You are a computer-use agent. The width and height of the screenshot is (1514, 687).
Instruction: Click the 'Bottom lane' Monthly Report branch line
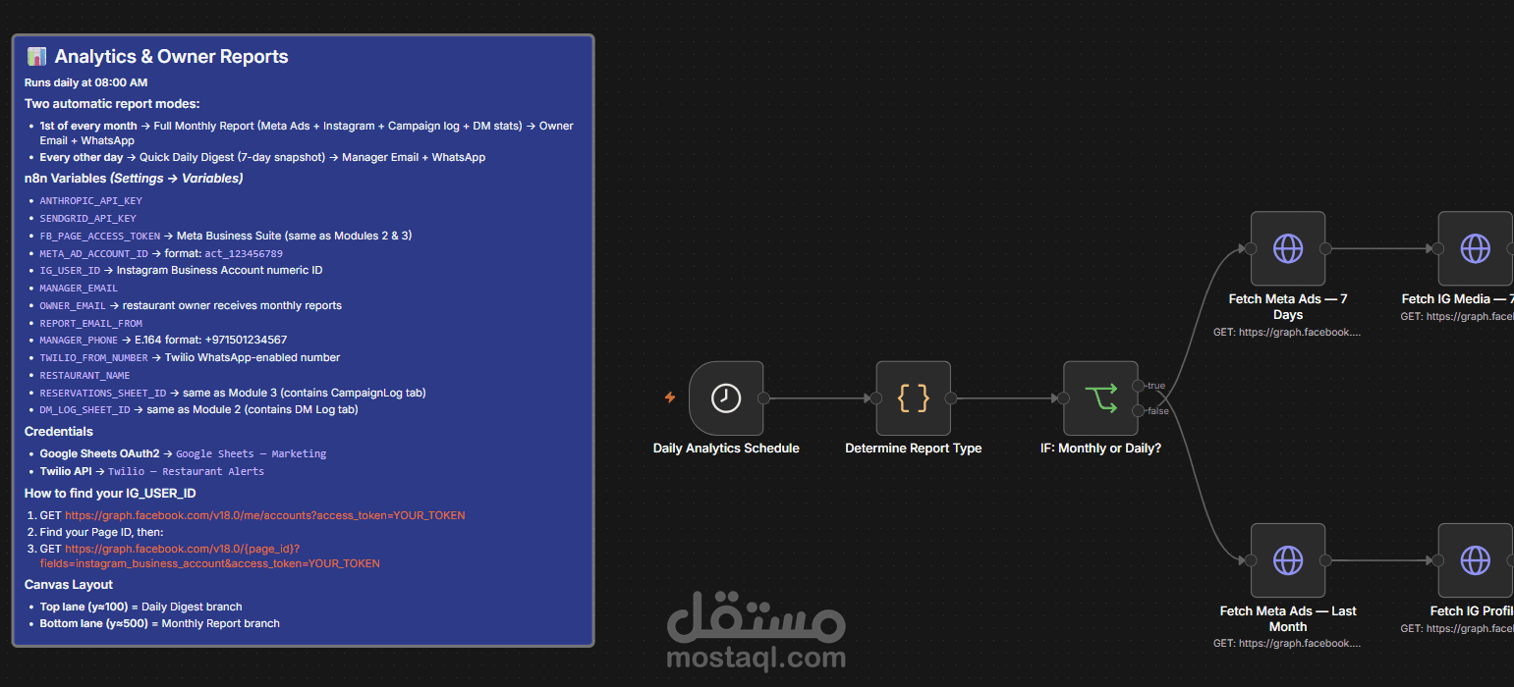click(159, 623)
